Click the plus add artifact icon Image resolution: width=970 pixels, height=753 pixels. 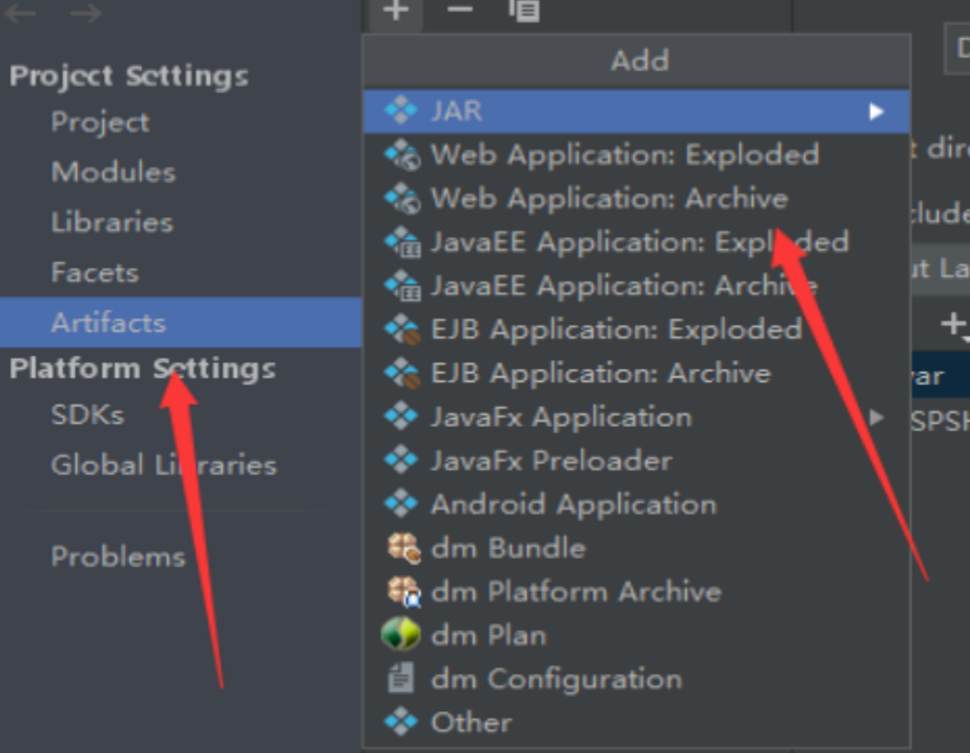click(x=396, y=10)
